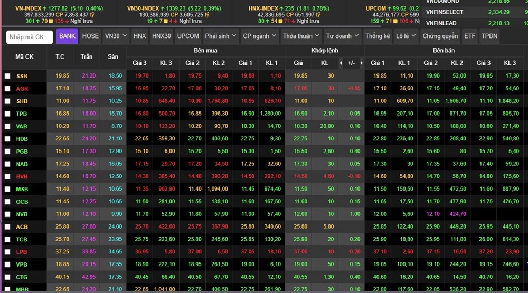The width and height of the screenshot is (528, 293).
Task: Click the VN30-INDEX summary
Action: pos(174,14)
